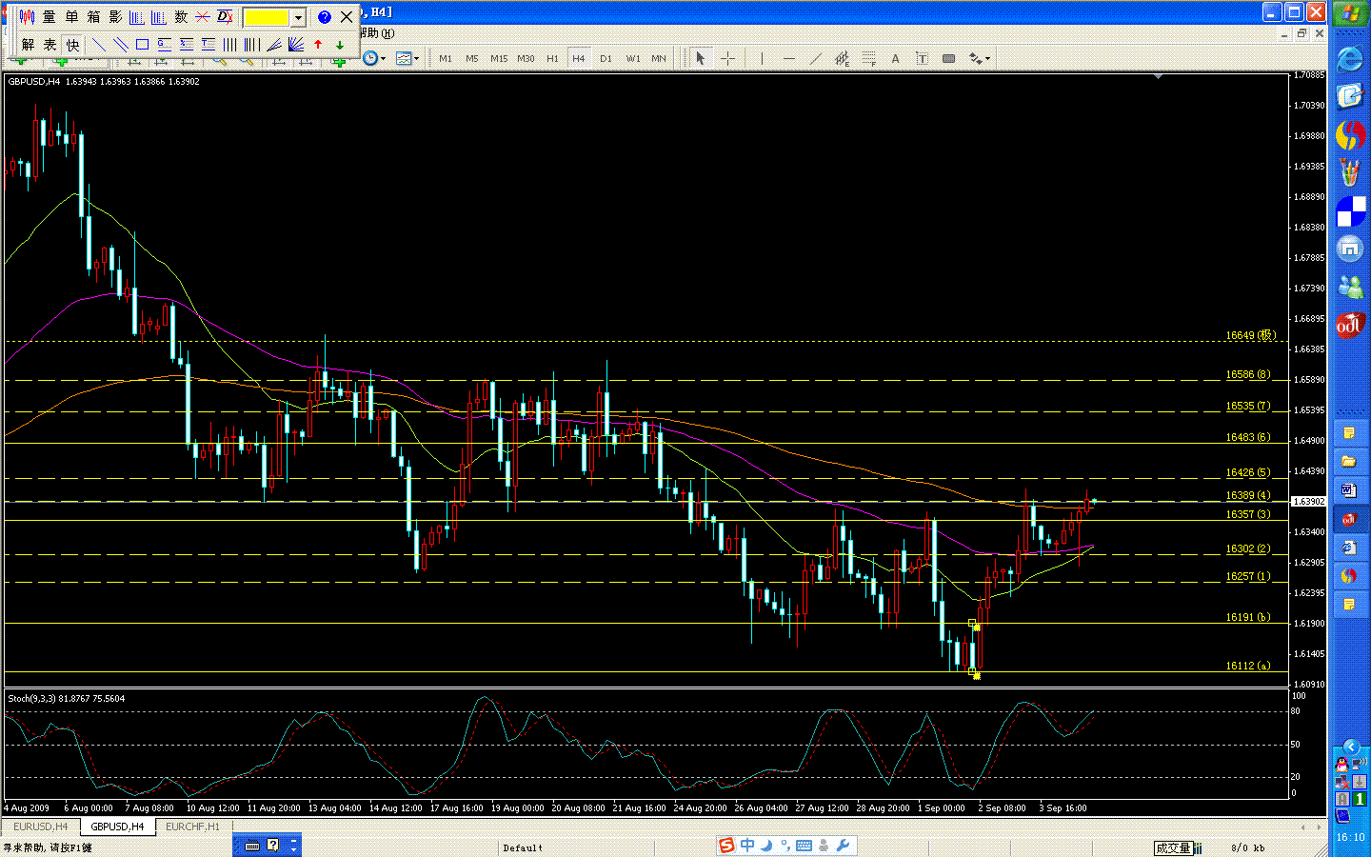
Task: Select the GBPUSD,H4 chart tab
Action: pyautogui.click(x=117, y=827)
